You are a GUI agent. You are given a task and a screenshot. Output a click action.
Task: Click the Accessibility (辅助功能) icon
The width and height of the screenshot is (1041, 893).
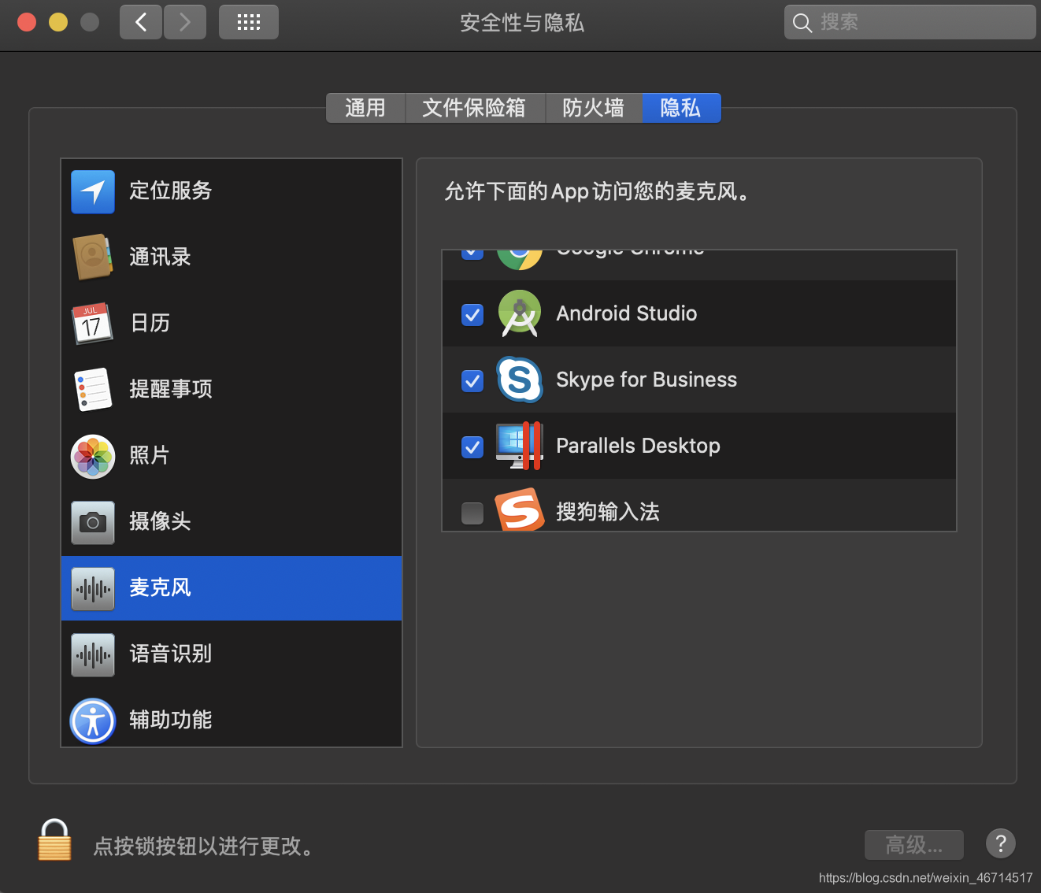93,721
